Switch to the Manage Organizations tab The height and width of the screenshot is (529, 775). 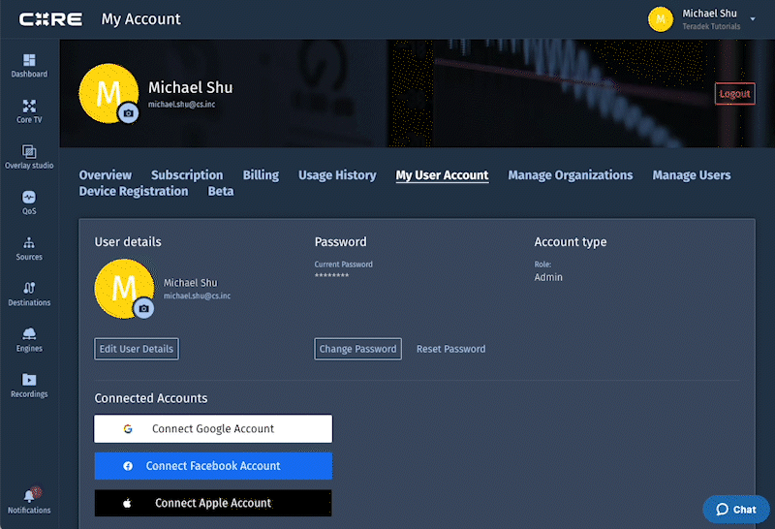click(x=570, y=175)
